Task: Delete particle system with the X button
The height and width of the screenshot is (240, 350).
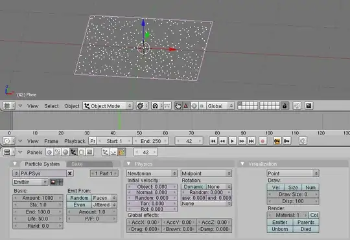Action: click(70, 173)
